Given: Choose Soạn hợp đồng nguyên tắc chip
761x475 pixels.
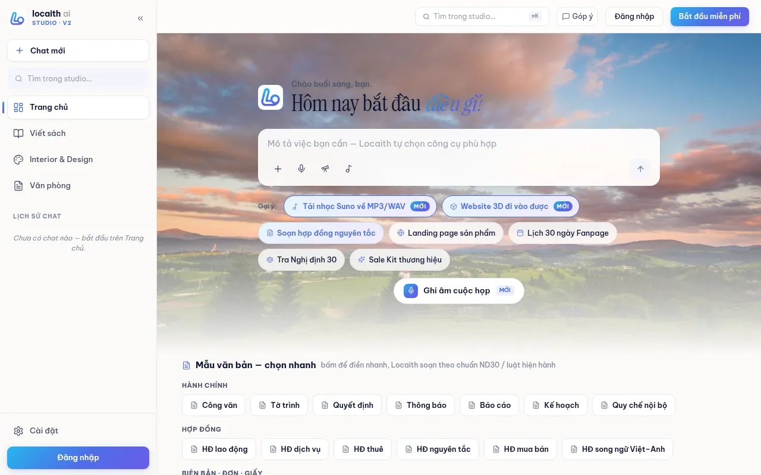Looking at the screenshot, I should 321,233.
